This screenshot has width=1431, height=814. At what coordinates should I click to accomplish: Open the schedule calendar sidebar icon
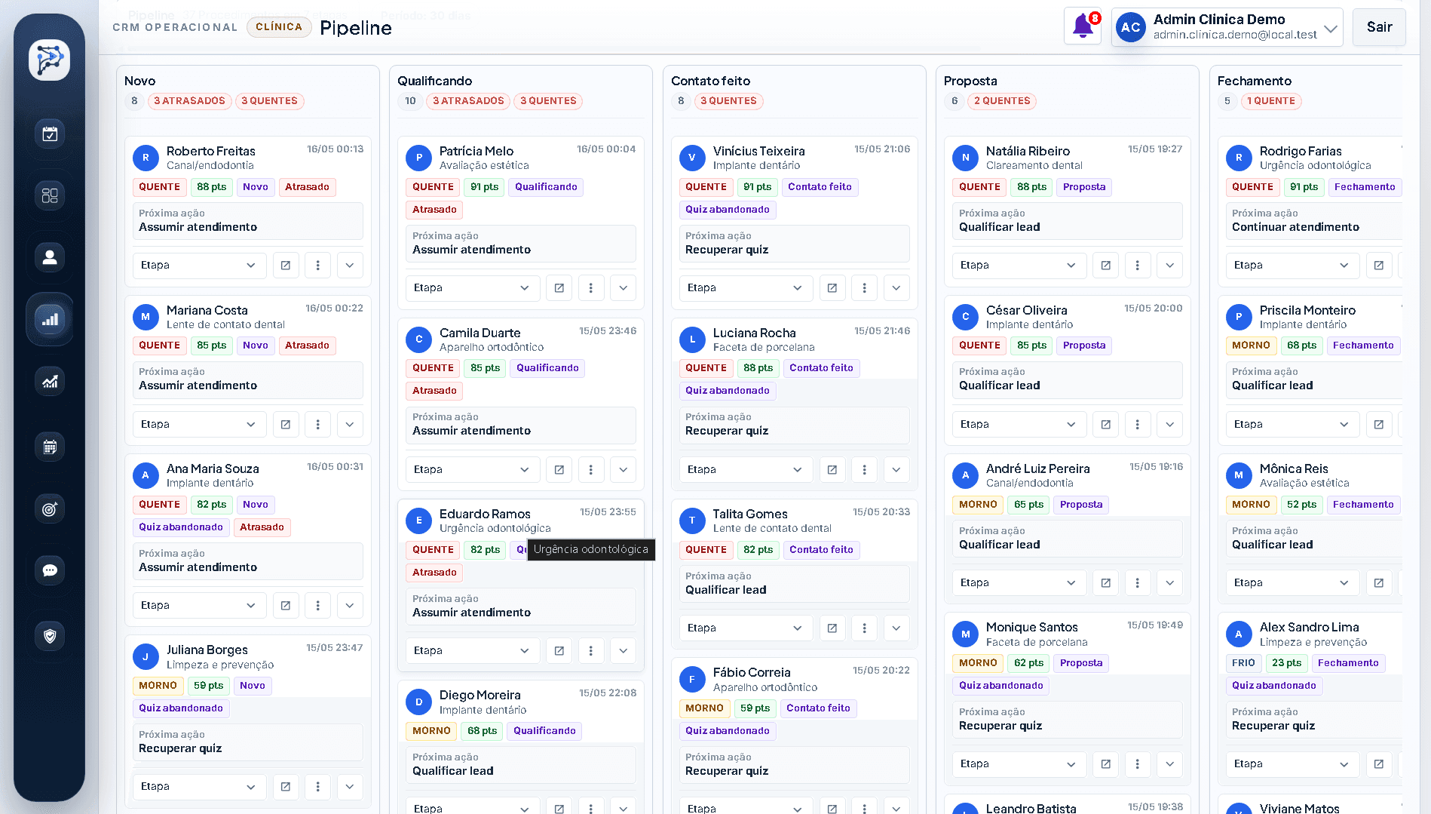[x=50, y=447]
